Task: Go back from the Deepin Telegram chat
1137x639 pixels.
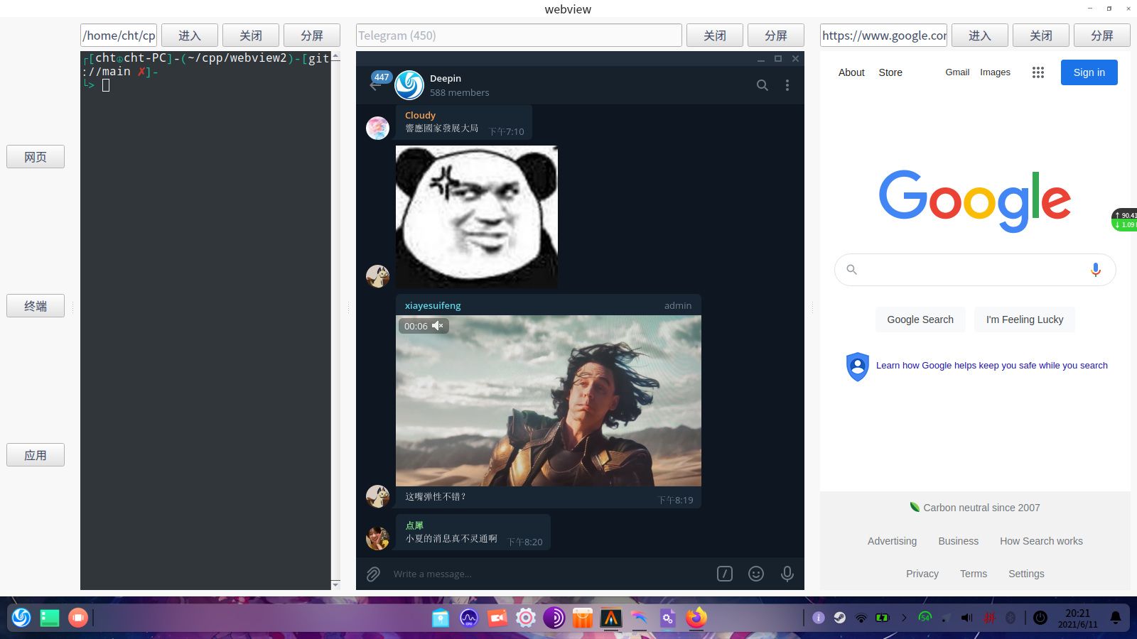Action: tap(375, 85)
